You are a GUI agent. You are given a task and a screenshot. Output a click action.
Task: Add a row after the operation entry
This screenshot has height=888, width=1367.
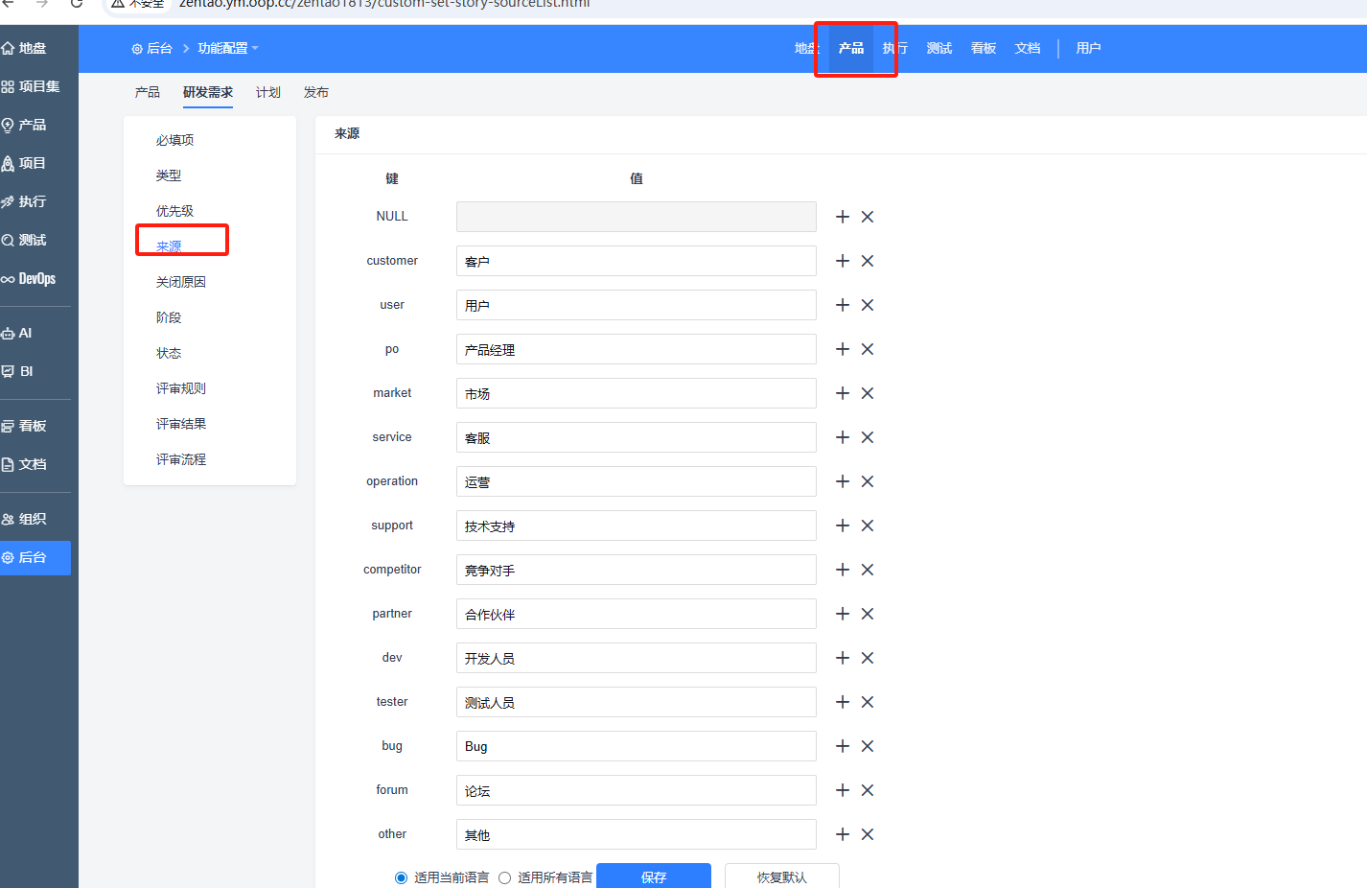pos(843,481)
